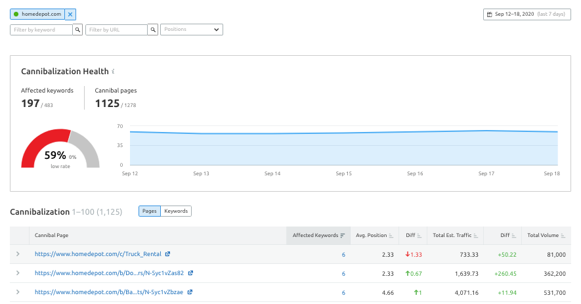Sort by Affected Keywords column icon
The width and height of the screenshot is (581, 304).
[x=342, y=235]
